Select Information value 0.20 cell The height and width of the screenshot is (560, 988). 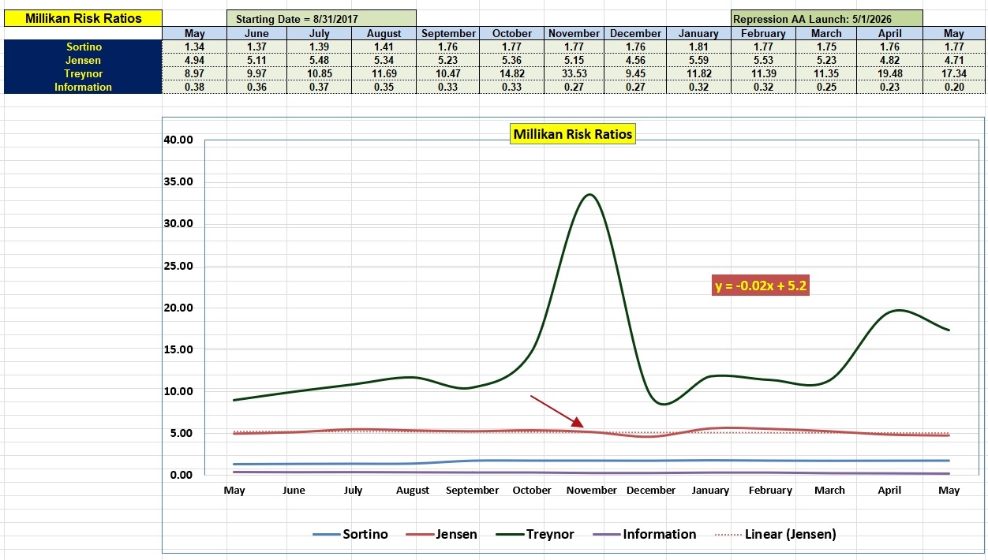pyautogui.click(x=954, y=88)
